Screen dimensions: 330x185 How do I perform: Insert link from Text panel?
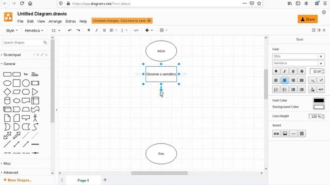(276, 134)
